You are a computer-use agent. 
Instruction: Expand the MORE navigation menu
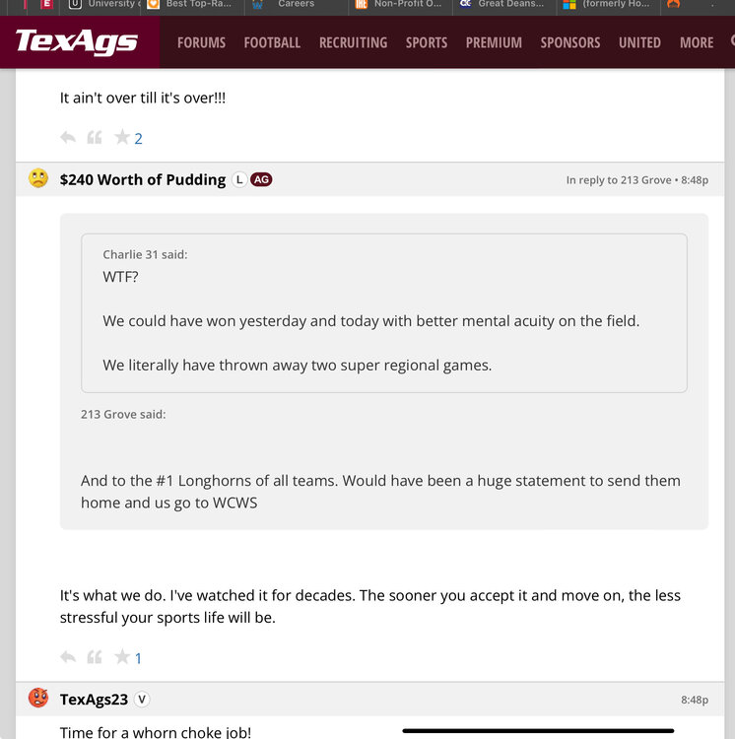pyautogui.click(x=696, y=42)
